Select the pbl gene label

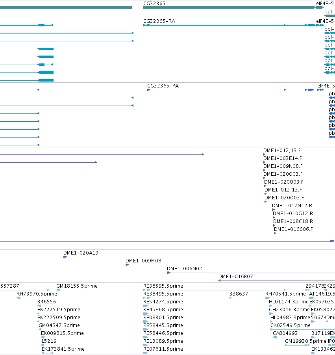coord(328,12)
